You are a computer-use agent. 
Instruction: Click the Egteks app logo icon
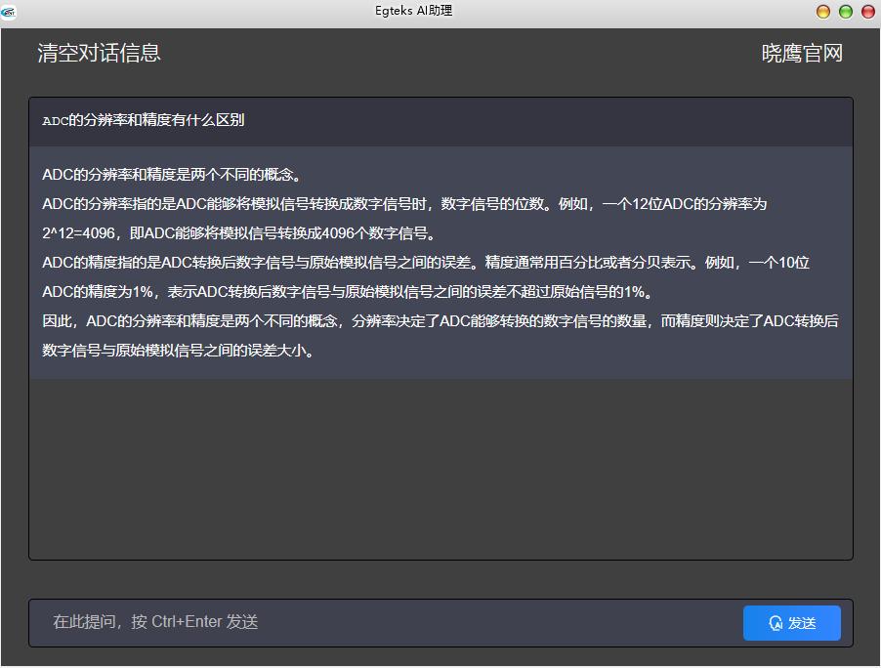[x=9, y=12]
